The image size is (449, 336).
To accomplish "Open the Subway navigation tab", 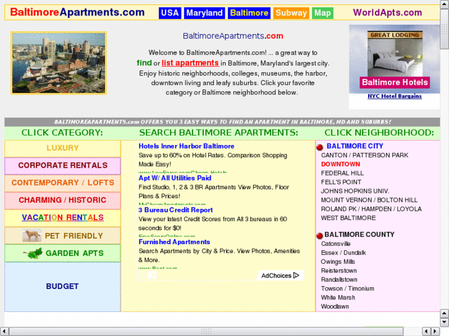I will click(292, 13).
